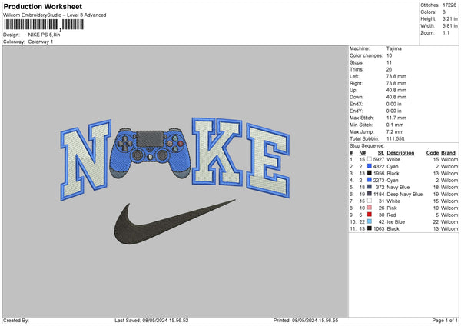
Task: Click the Stitches value '17228'
Action: click(449, 5)
